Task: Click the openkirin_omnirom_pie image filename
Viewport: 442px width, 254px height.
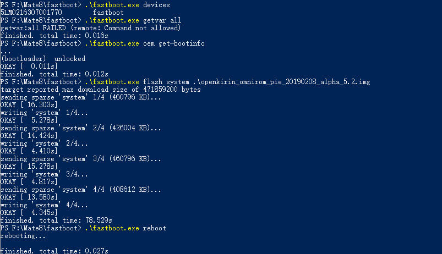Action: [281, 82]
